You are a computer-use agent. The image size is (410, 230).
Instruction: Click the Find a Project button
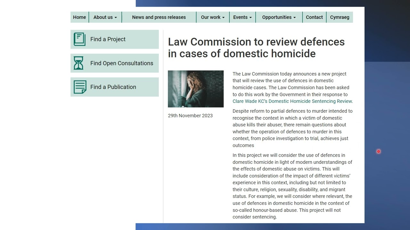click(115, 39)
